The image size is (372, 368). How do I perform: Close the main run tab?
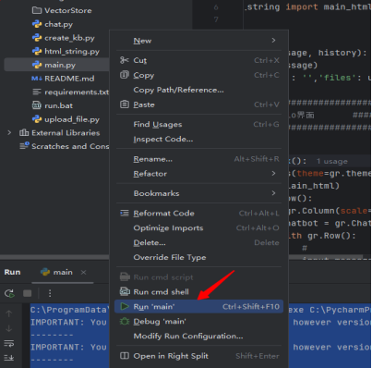coord(83,272)
